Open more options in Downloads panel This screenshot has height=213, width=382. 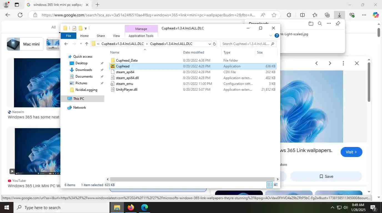329,24
